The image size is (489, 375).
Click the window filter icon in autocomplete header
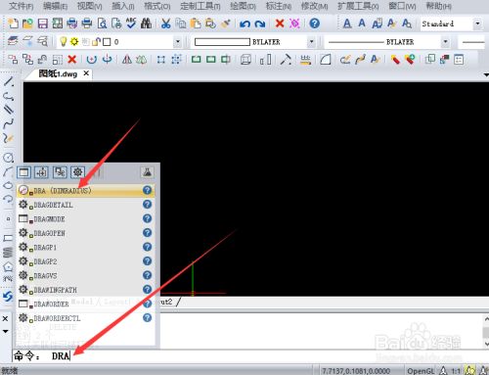pos(23,172)
